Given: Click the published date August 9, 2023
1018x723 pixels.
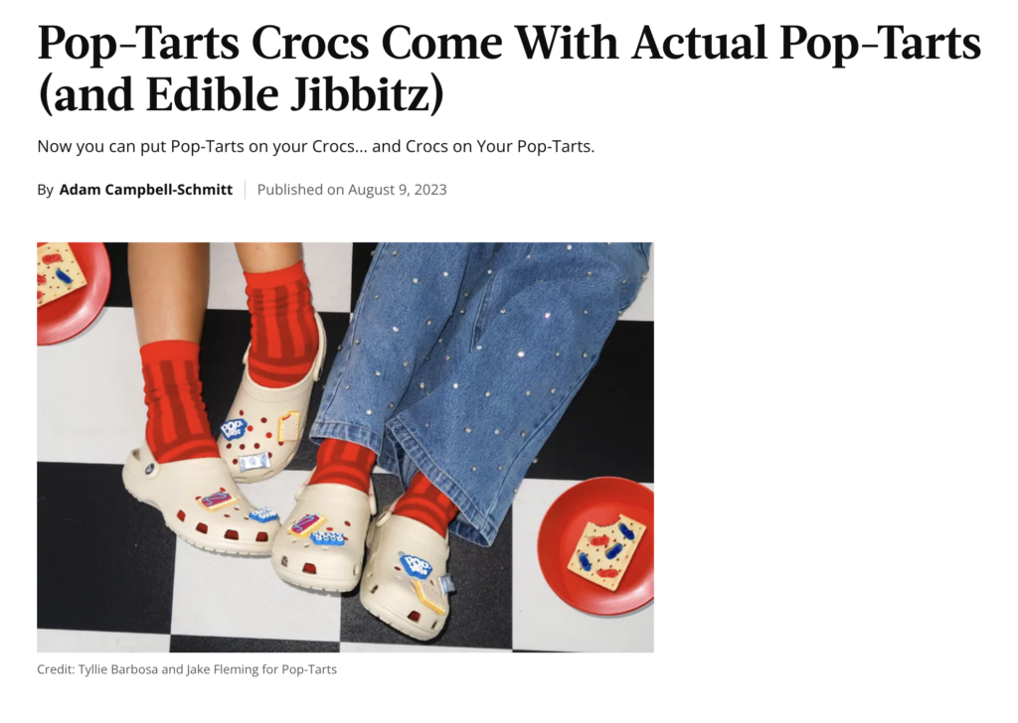Looking at the screenshot, I should (x=398, y=190).
